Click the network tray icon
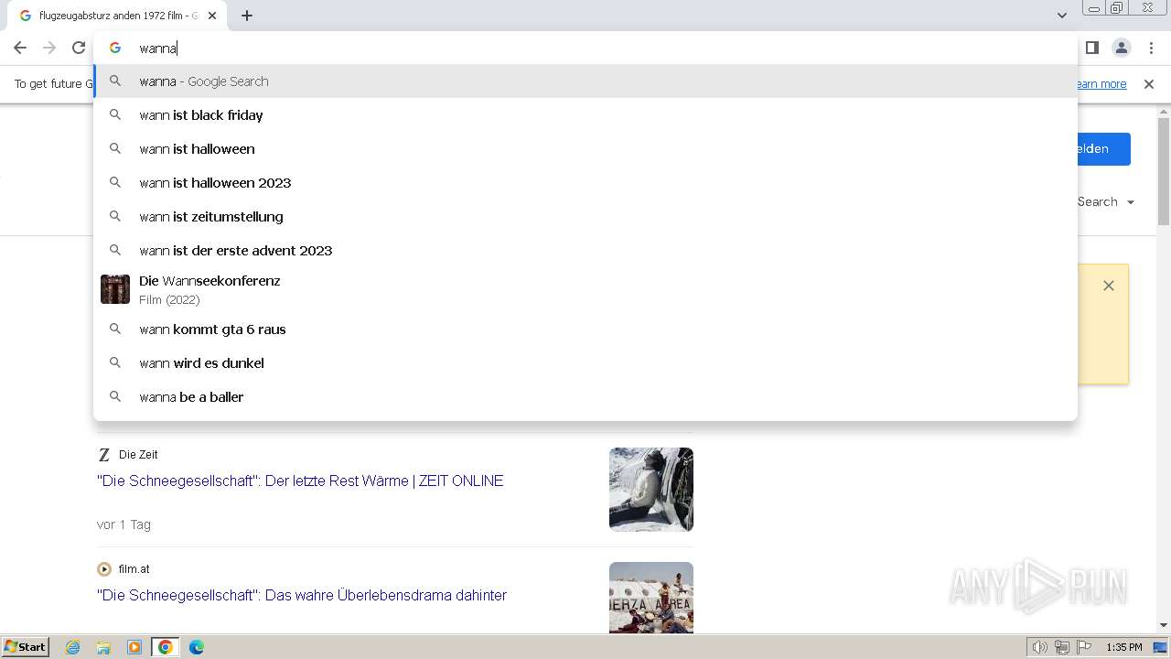 coord(1062,647)
